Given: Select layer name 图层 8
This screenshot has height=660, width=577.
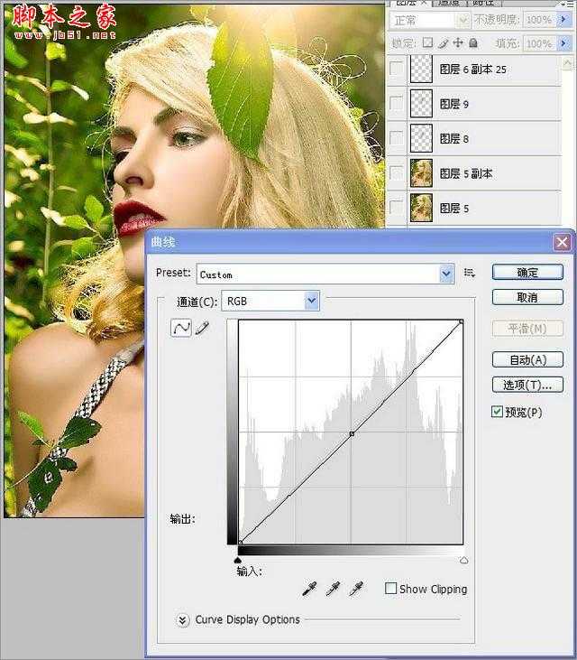Looking at the screenshot, I should click(453, 138).
